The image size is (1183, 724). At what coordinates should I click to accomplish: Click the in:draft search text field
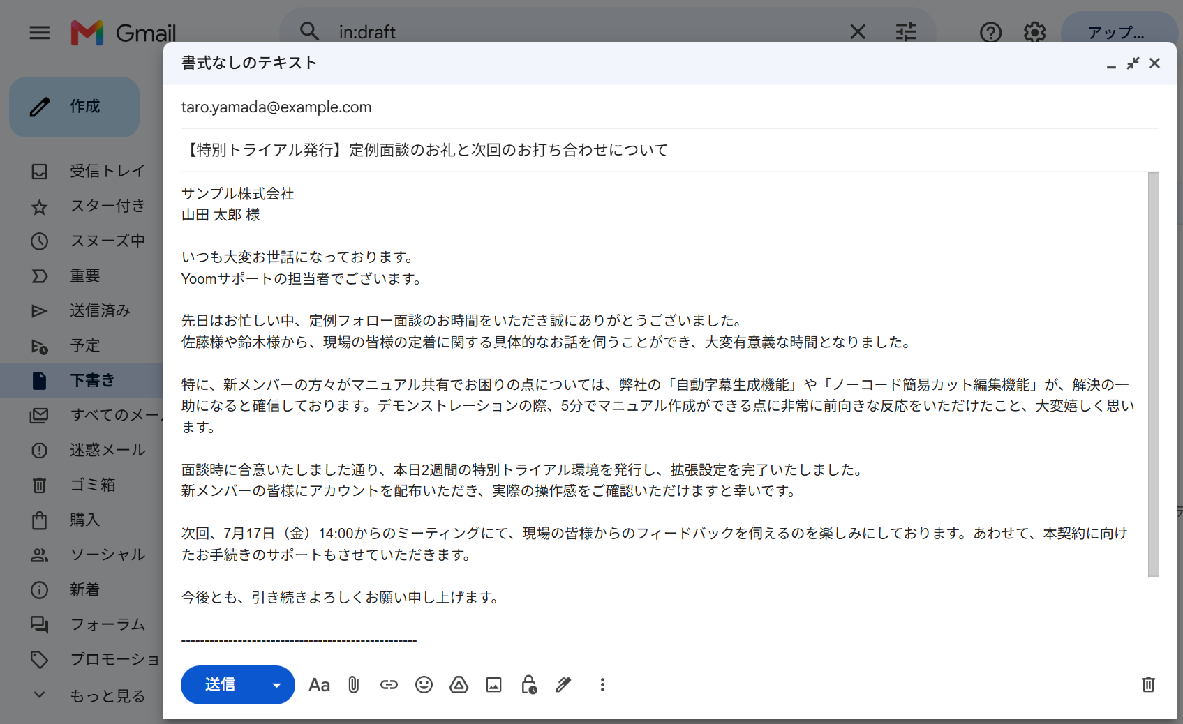[x=586, y=32]
